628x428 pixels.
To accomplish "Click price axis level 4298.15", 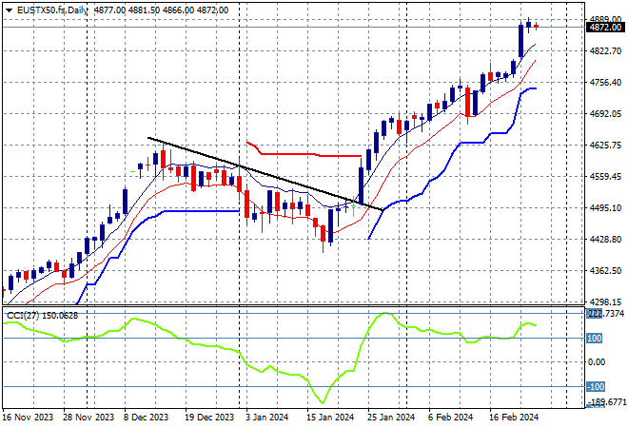I will pyautogui.click(x=605, y=302).
